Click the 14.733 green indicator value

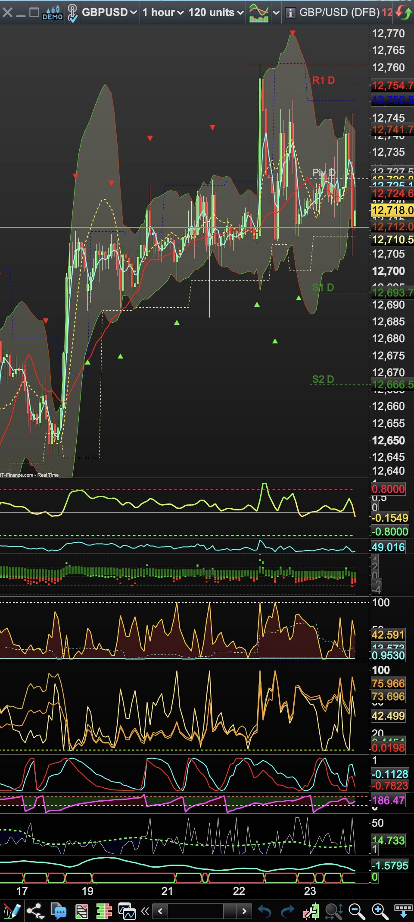[x=388, y=840]
